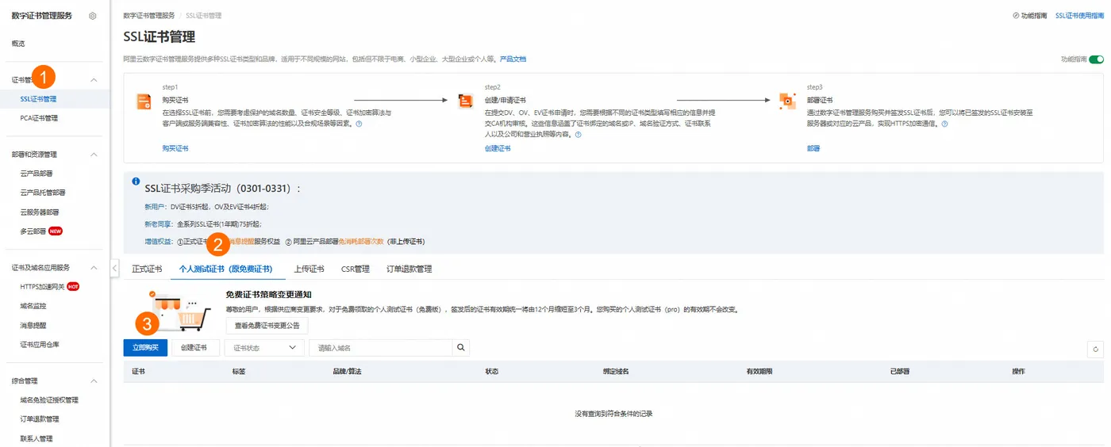
Task: Focus the 请输入域名 search field
Action: [380, 348]
